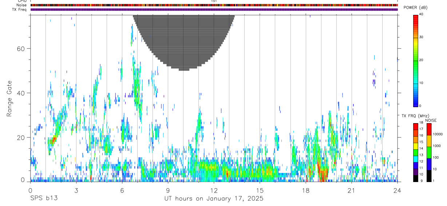Click the 3 tick label on UT hours axis
The image size is (447, 206).
76,190
